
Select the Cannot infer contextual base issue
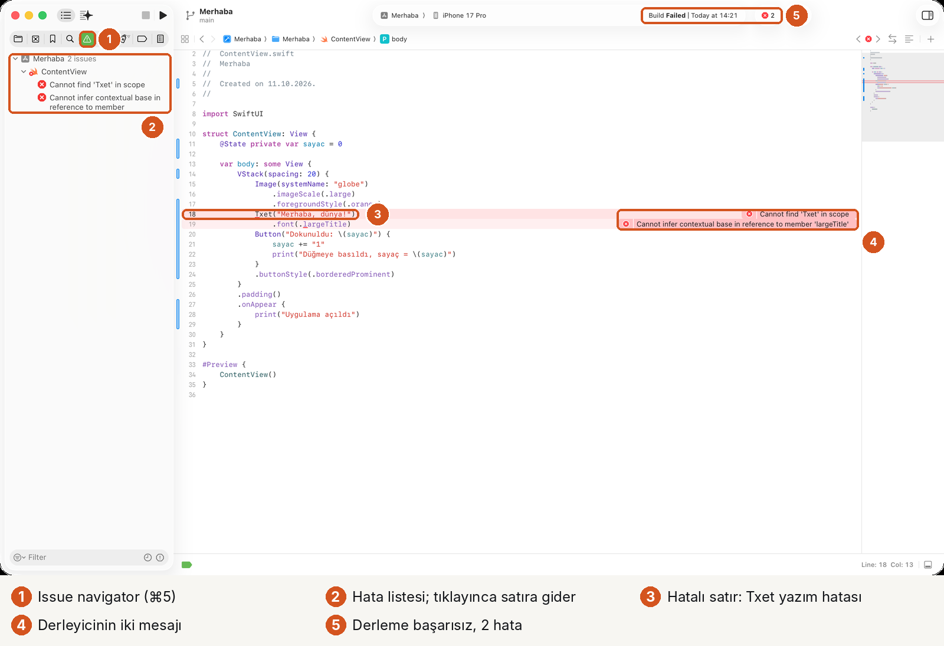coord(99,102)
